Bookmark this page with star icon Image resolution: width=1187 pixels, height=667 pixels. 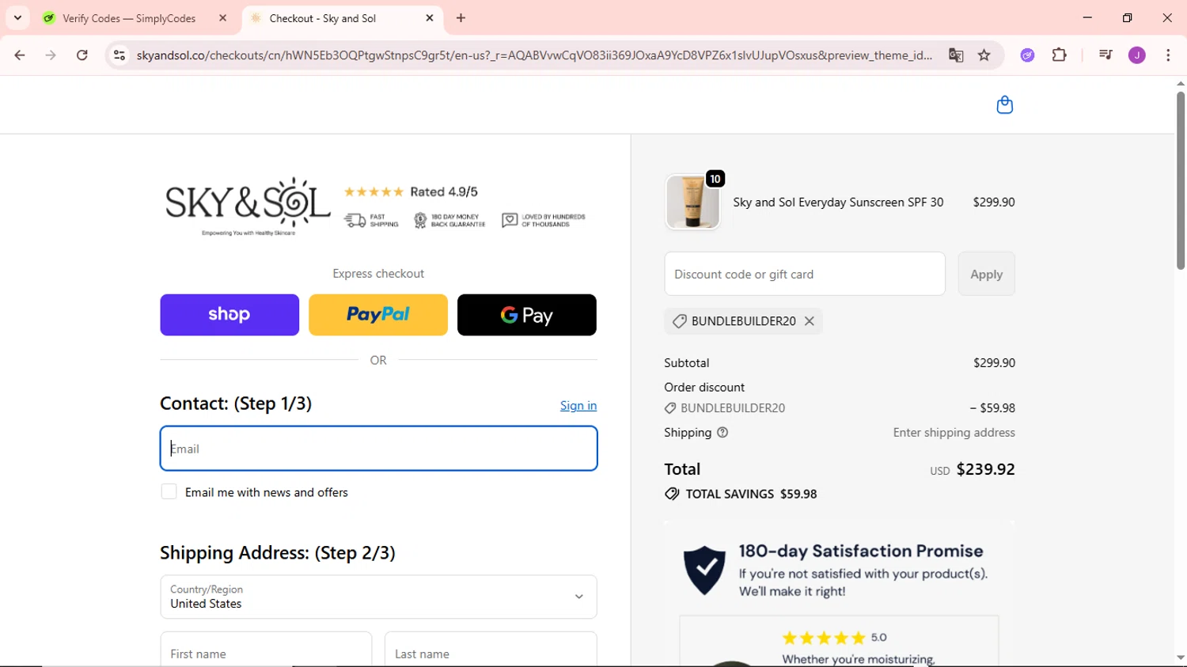pyautogui.click(x=984, y=55)
